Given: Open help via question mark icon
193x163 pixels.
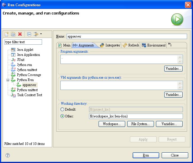Looking at the screenshot, I should [x=8, y=155].
